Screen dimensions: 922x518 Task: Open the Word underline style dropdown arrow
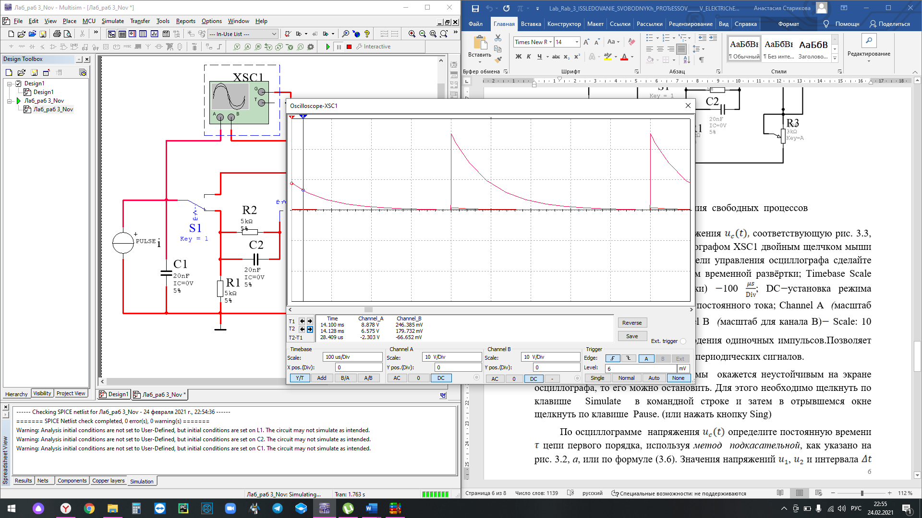(547, 57)
